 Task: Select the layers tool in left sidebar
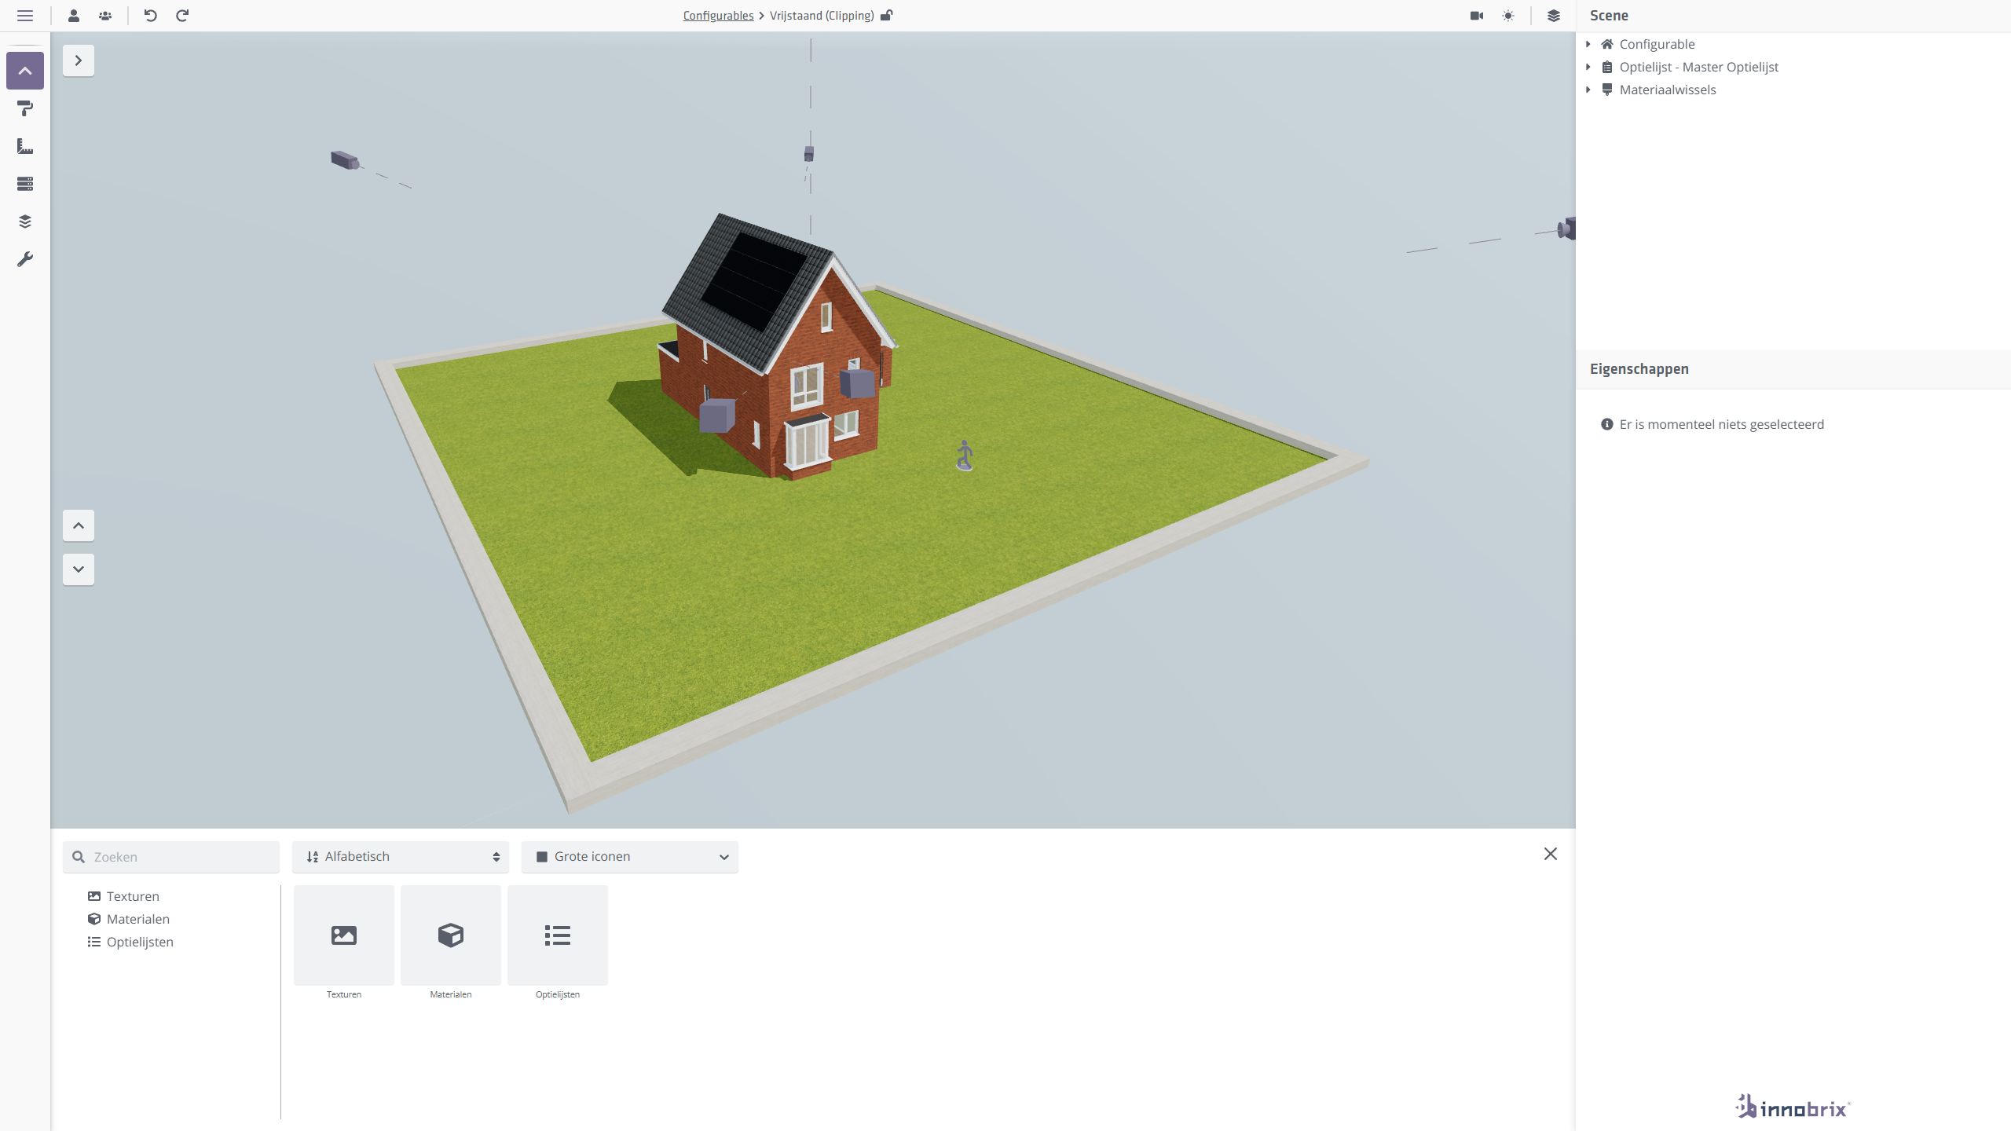(25, 221)
